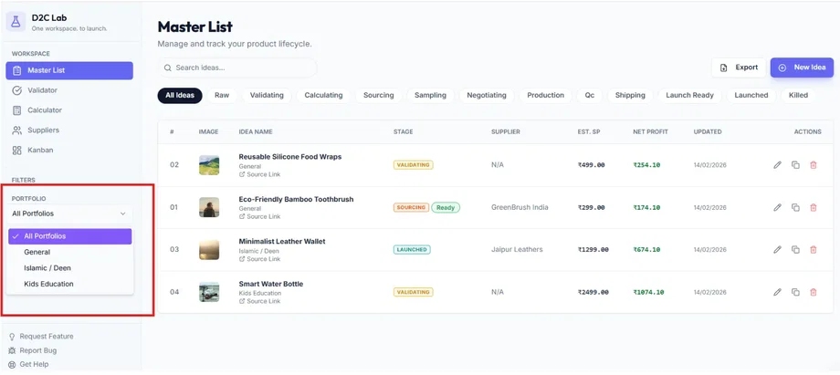Click the copy icon for Smart Water Bottle
The image size is (840, 375).
pos(795,293)
